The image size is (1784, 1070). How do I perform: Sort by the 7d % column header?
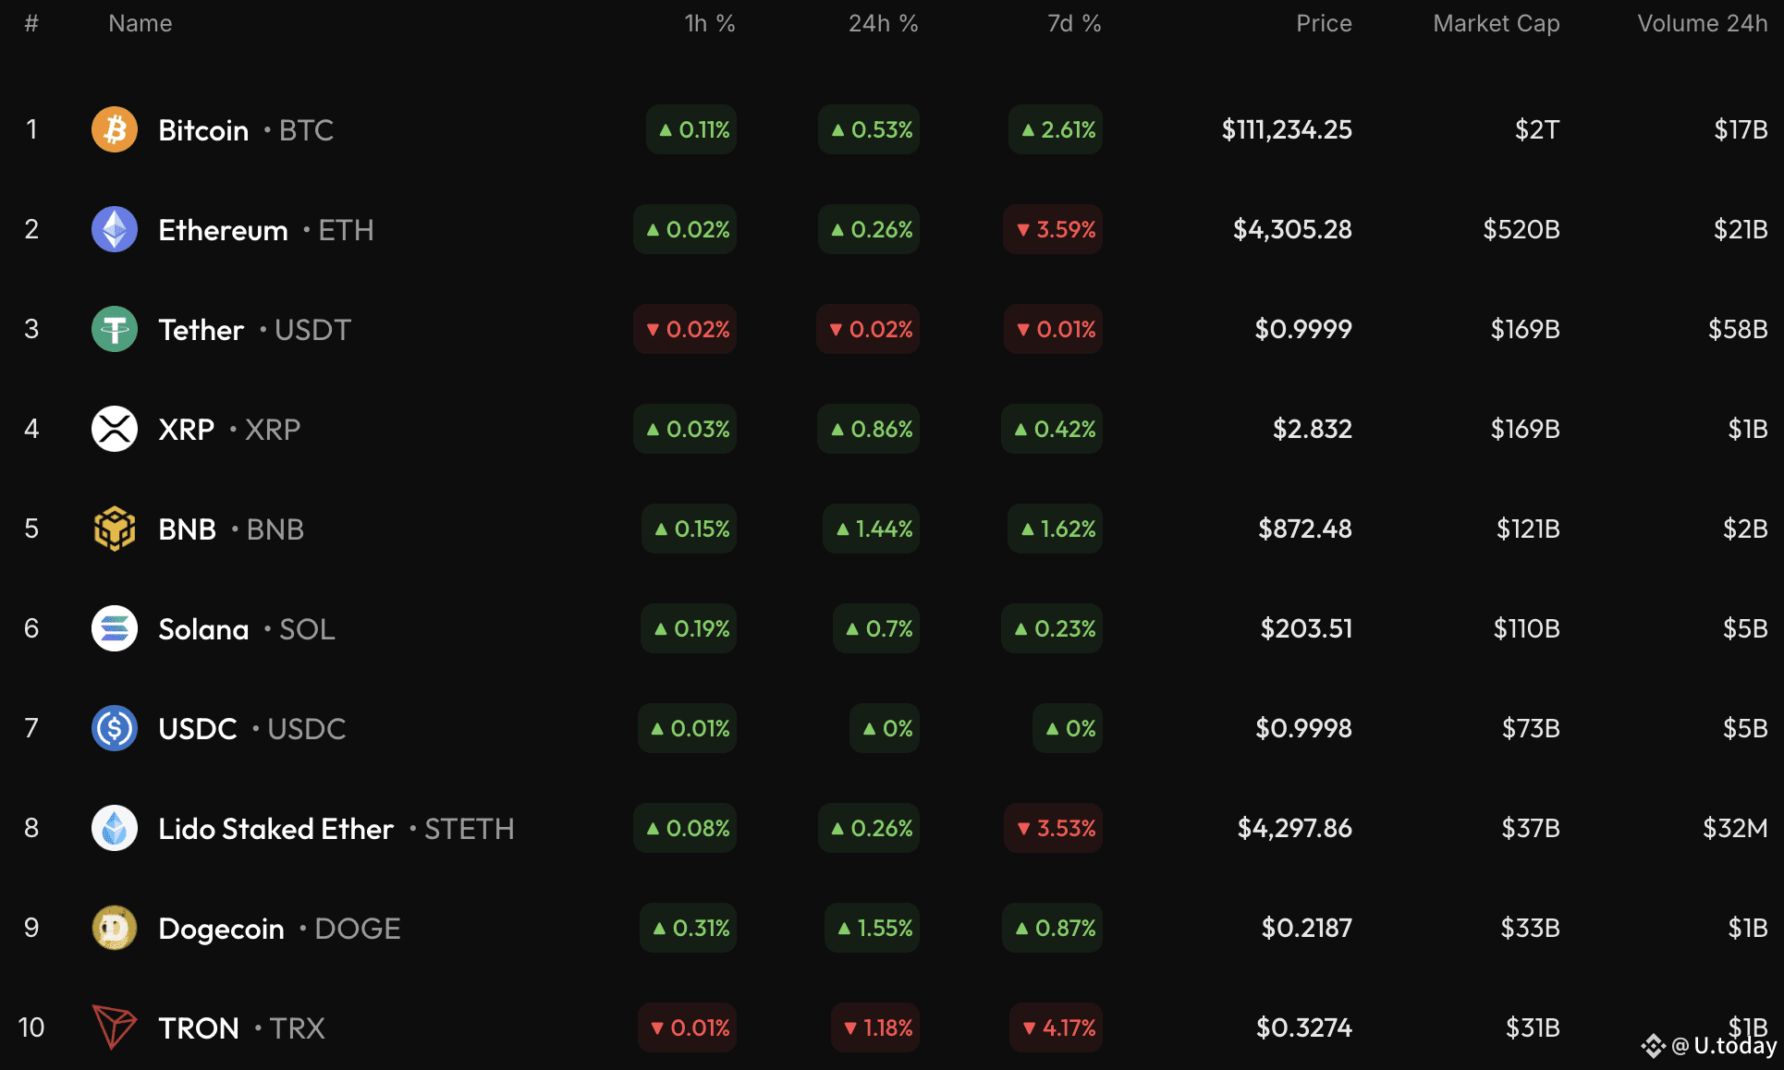coord(1074,23)
